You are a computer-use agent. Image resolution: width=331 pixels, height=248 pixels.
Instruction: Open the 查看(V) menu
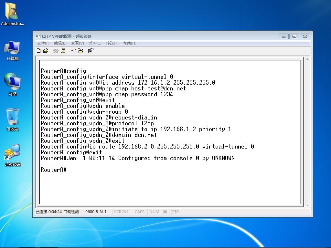(78, 43)
